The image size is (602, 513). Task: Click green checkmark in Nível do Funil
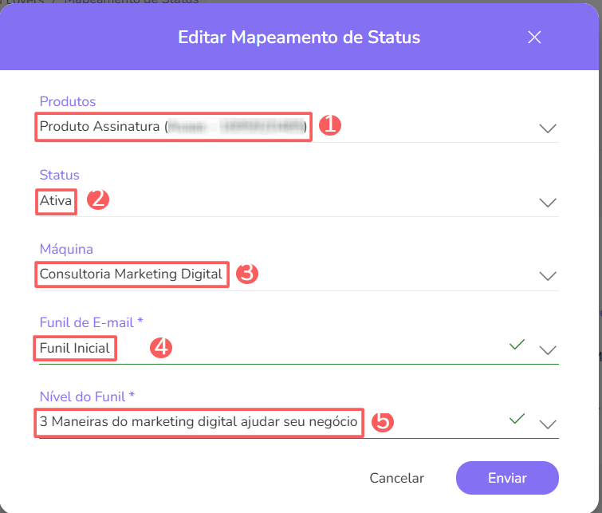[x=517, y=418]
